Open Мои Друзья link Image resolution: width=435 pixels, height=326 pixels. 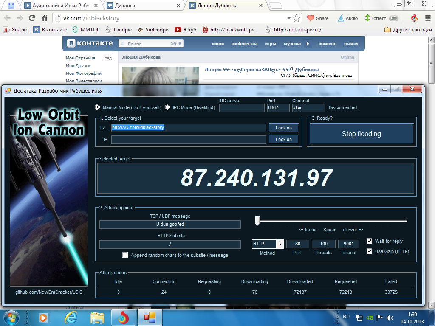tap(78, 66)
